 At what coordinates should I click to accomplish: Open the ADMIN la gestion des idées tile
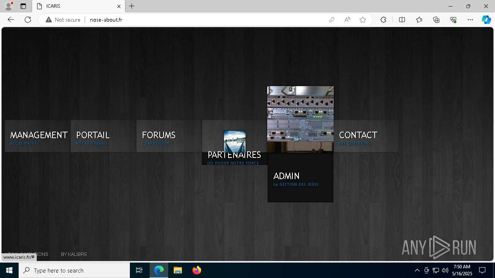pyautogui.click(x=300, y=177)
